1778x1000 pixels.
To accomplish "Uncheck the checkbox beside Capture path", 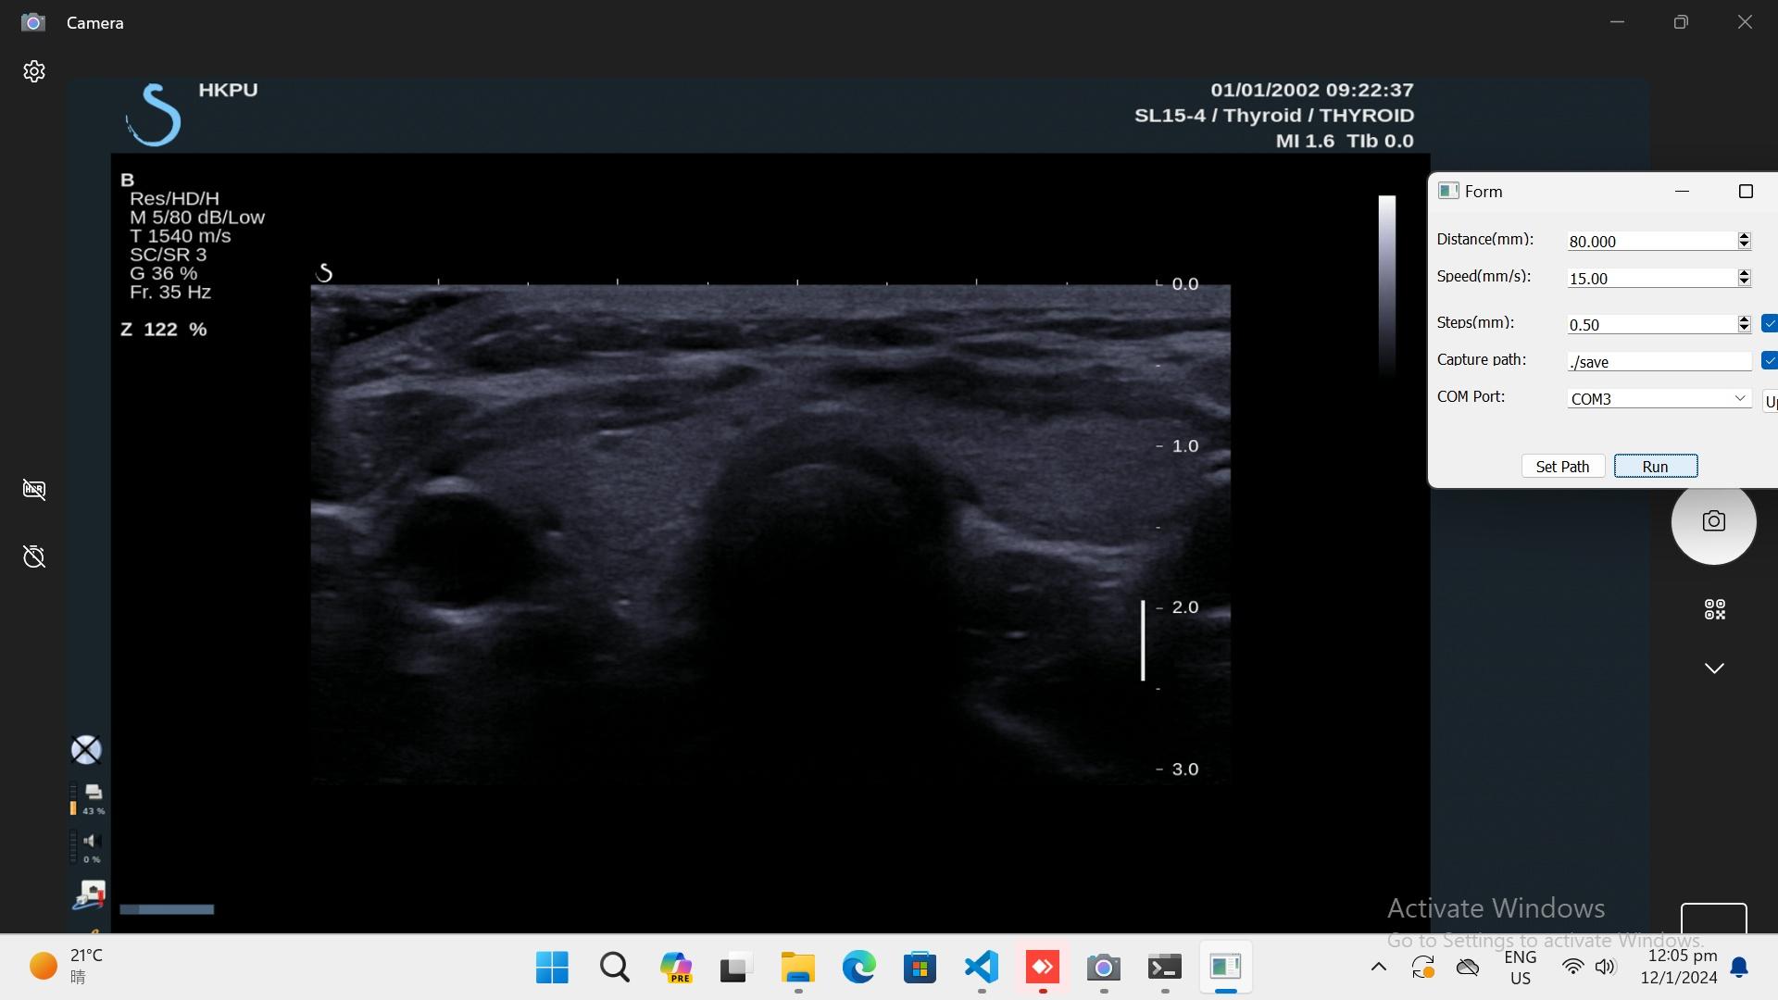I will tap(1770, 360).
